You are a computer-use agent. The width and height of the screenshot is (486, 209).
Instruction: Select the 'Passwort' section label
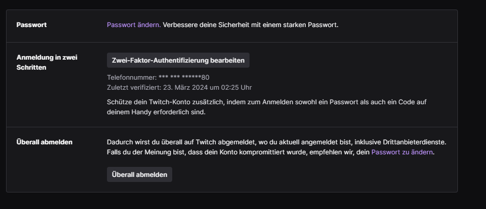32,25
